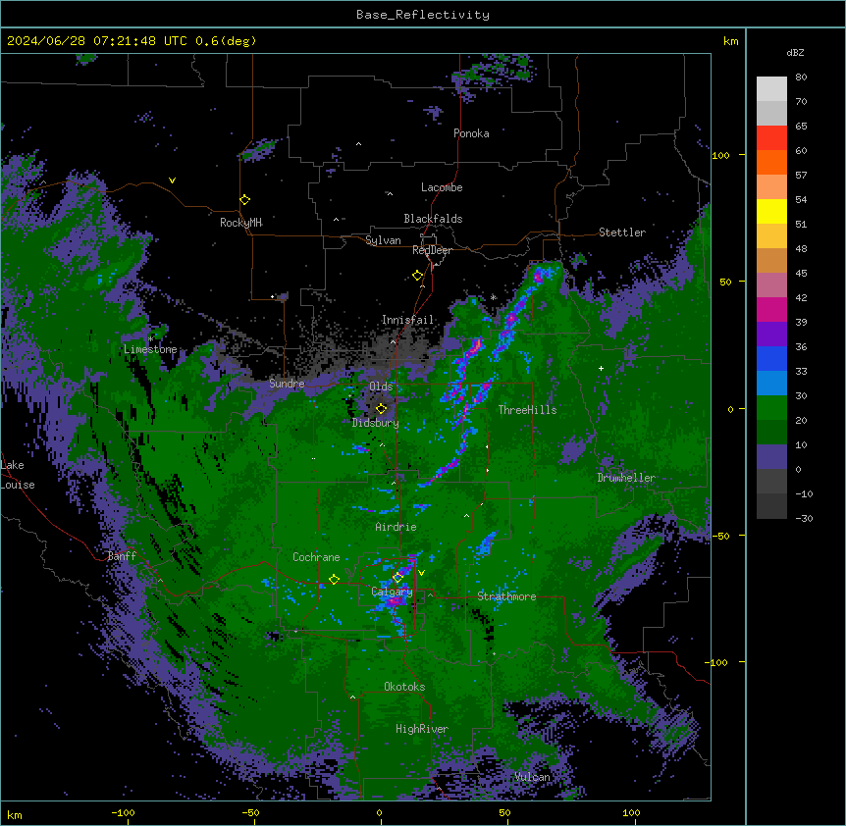
Task: Click the Airdrie city label
Action: click(397, 527)
